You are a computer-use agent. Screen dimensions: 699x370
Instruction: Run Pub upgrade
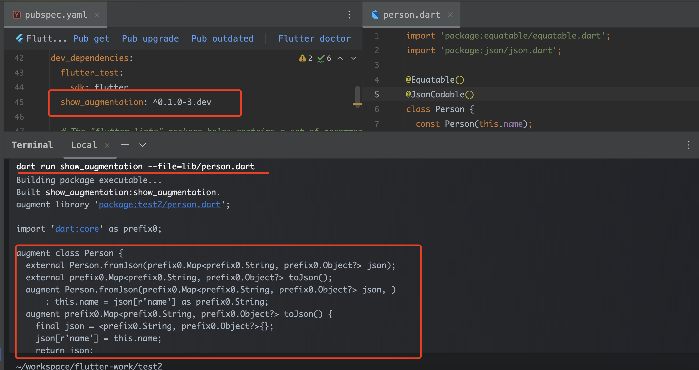150,39
